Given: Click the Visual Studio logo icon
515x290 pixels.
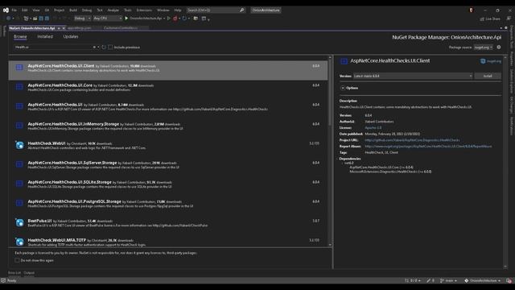Looking at the screenshot, I should 6,10.
